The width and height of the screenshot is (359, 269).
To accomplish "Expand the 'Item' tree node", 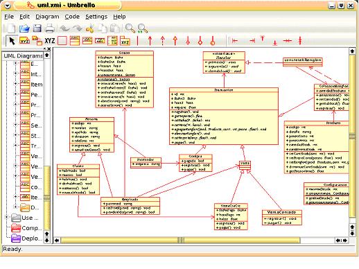I will click(15, 83).
